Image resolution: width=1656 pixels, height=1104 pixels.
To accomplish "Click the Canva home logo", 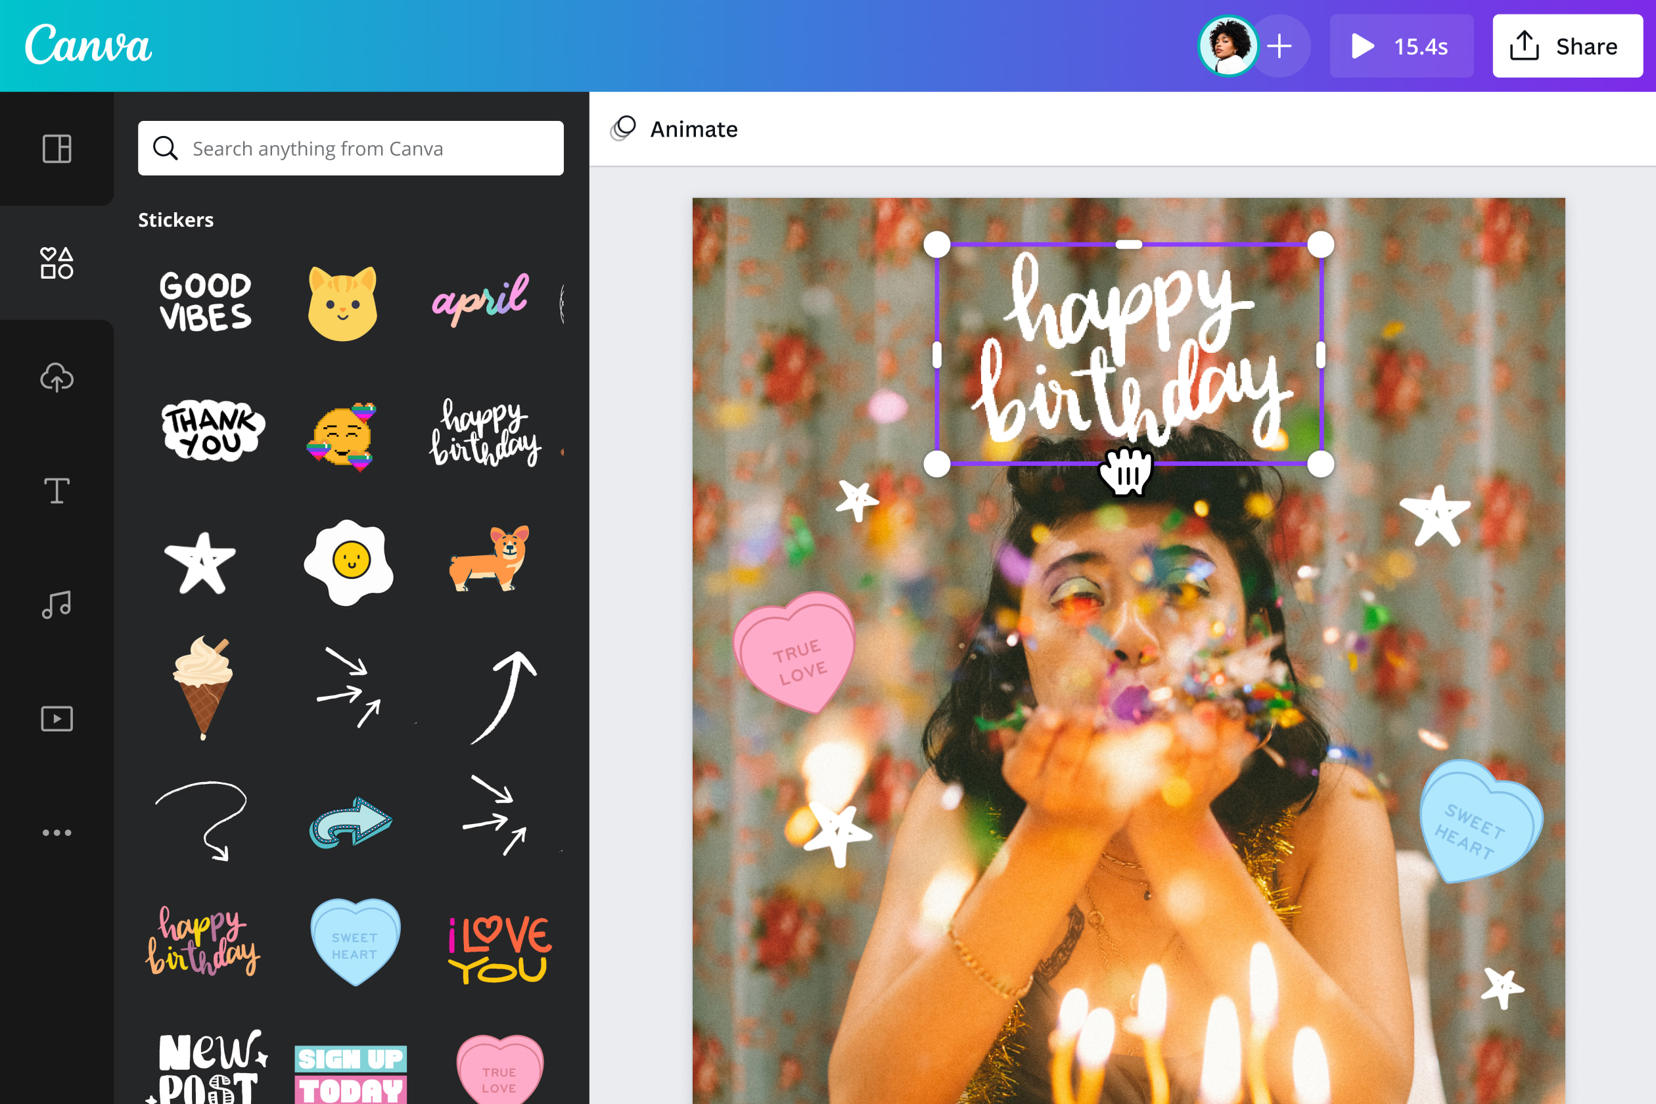I will tap(87, 45).
